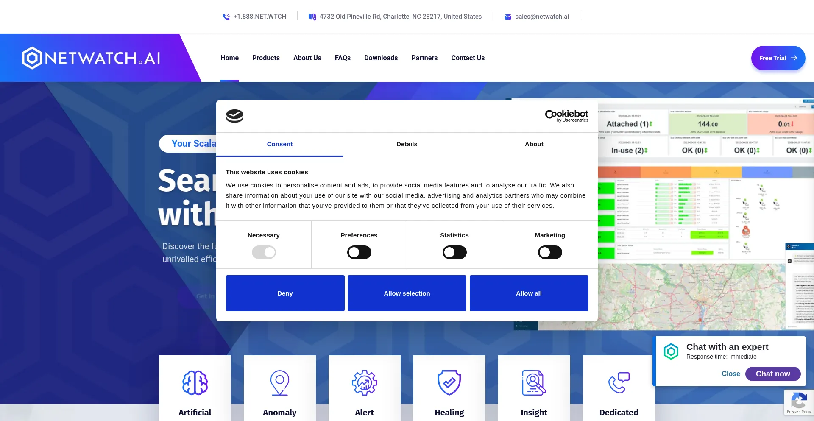Click the Artificial brain icon
Screen dimensions: 814x421
click(x=195, y=383)
